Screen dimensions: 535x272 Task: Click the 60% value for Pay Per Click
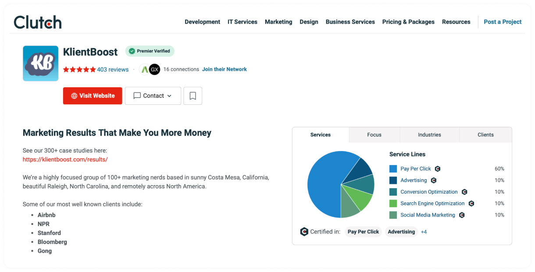pos(499,169)
